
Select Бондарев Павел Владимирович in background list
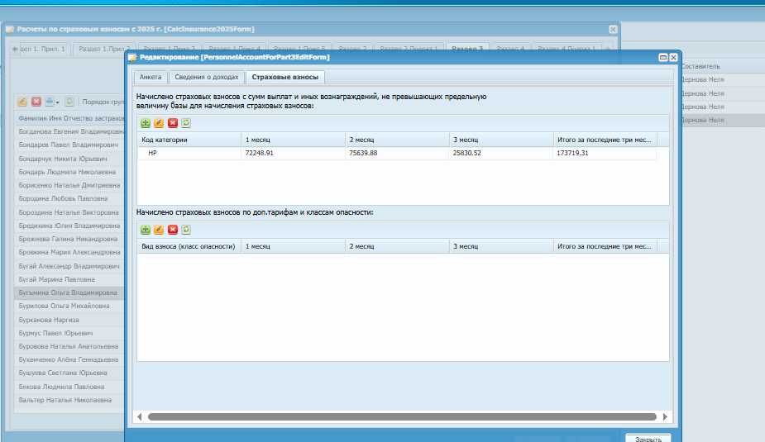[69, 145]
